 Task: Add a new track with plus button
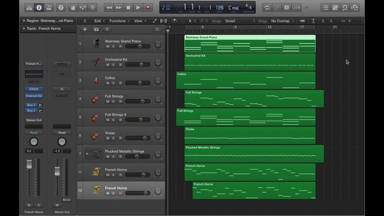[85, 29]
